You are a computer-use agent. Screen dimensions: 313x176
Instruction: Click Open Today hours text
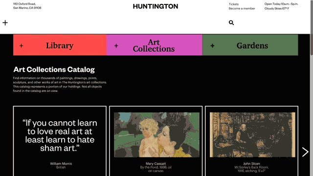pyautogui.click(x=281, y=4)
